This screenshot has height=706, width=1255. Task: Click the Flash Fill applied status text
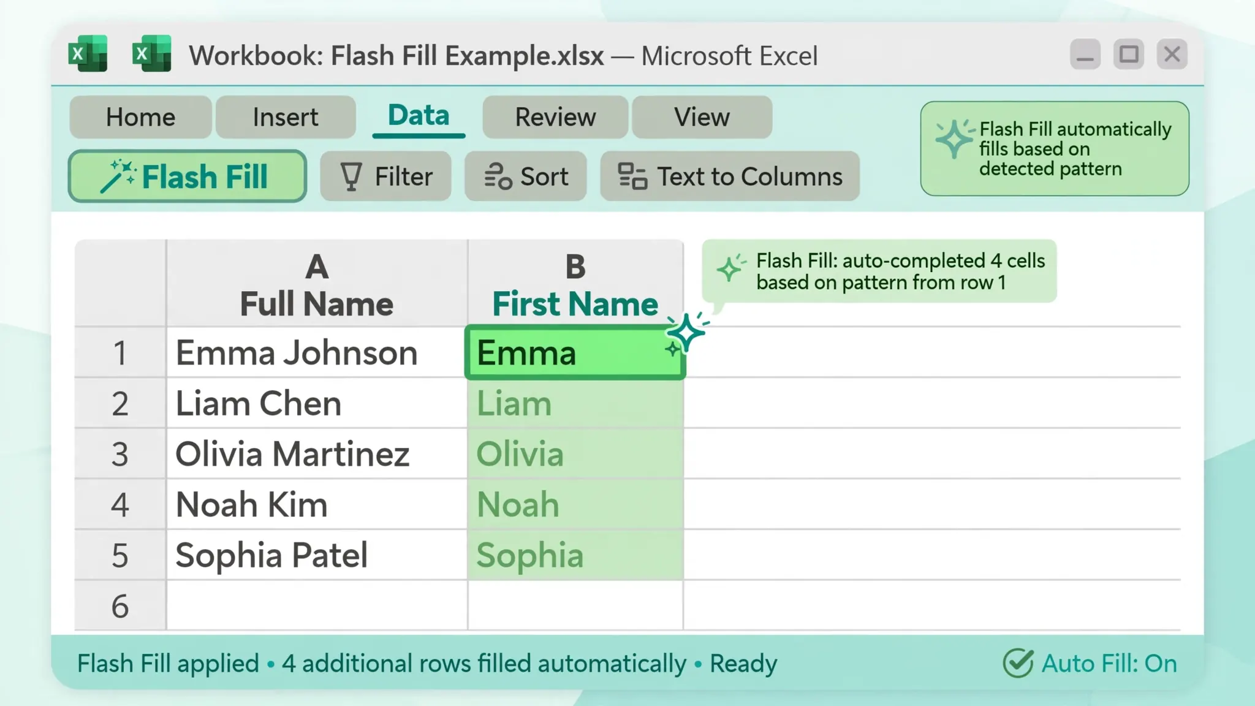[168, 663]
